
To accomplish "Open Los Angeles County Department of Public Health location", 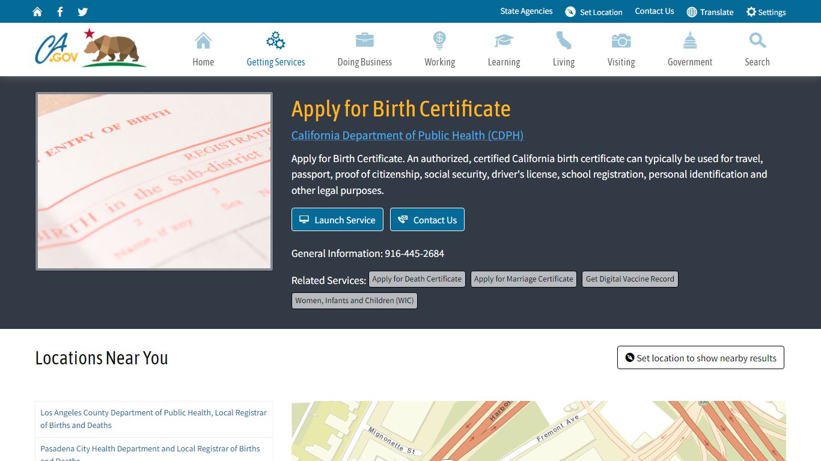I will 154,419.
